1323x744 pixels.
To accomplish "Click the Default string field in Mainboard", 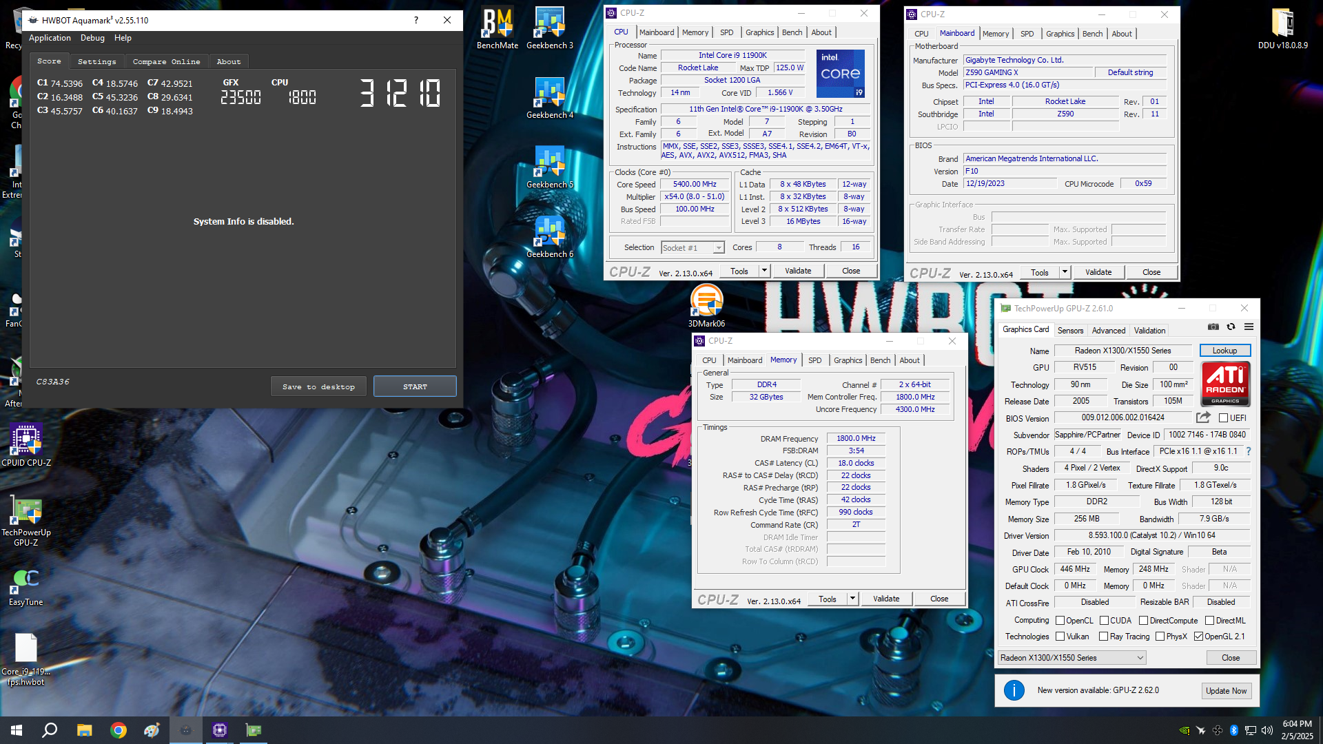I will pos(1130,72).
